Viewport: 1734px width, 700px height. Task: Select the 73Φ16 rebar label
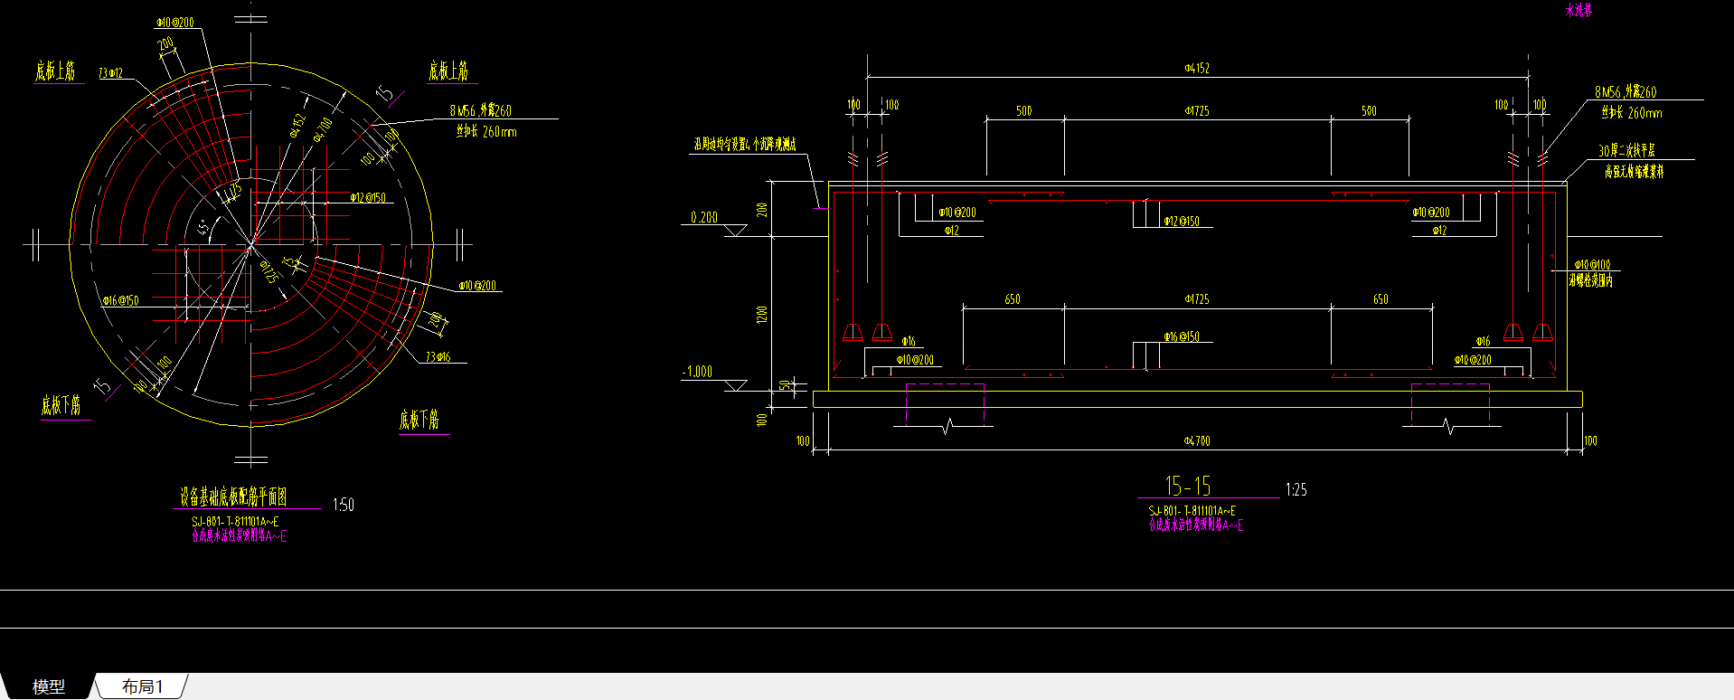pos(438,356)
